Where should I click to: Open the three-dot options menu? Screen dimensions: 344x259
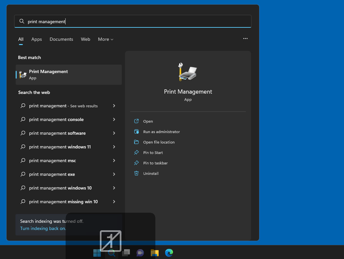coord(245,38)
